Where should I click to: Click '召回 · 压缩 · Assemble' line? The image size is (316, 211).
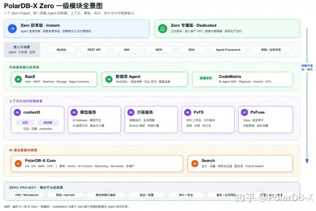click(38, 128)
